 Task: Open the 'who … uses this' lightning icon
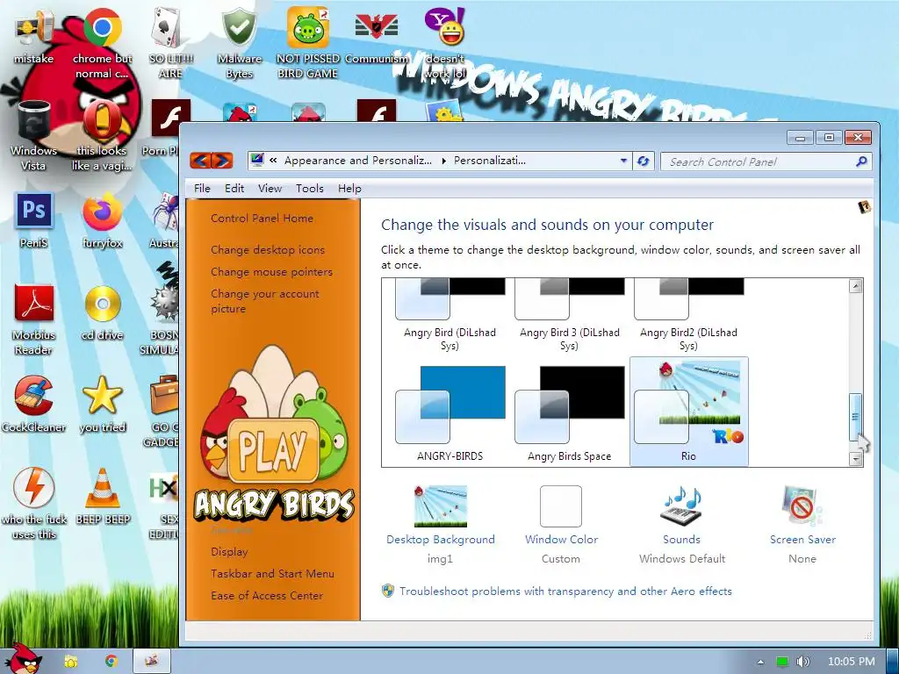point(34,503)
